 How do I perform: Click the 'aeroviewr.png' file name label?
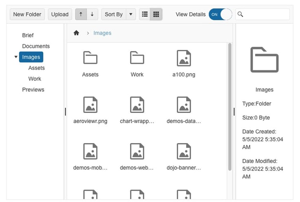(90, 121)
